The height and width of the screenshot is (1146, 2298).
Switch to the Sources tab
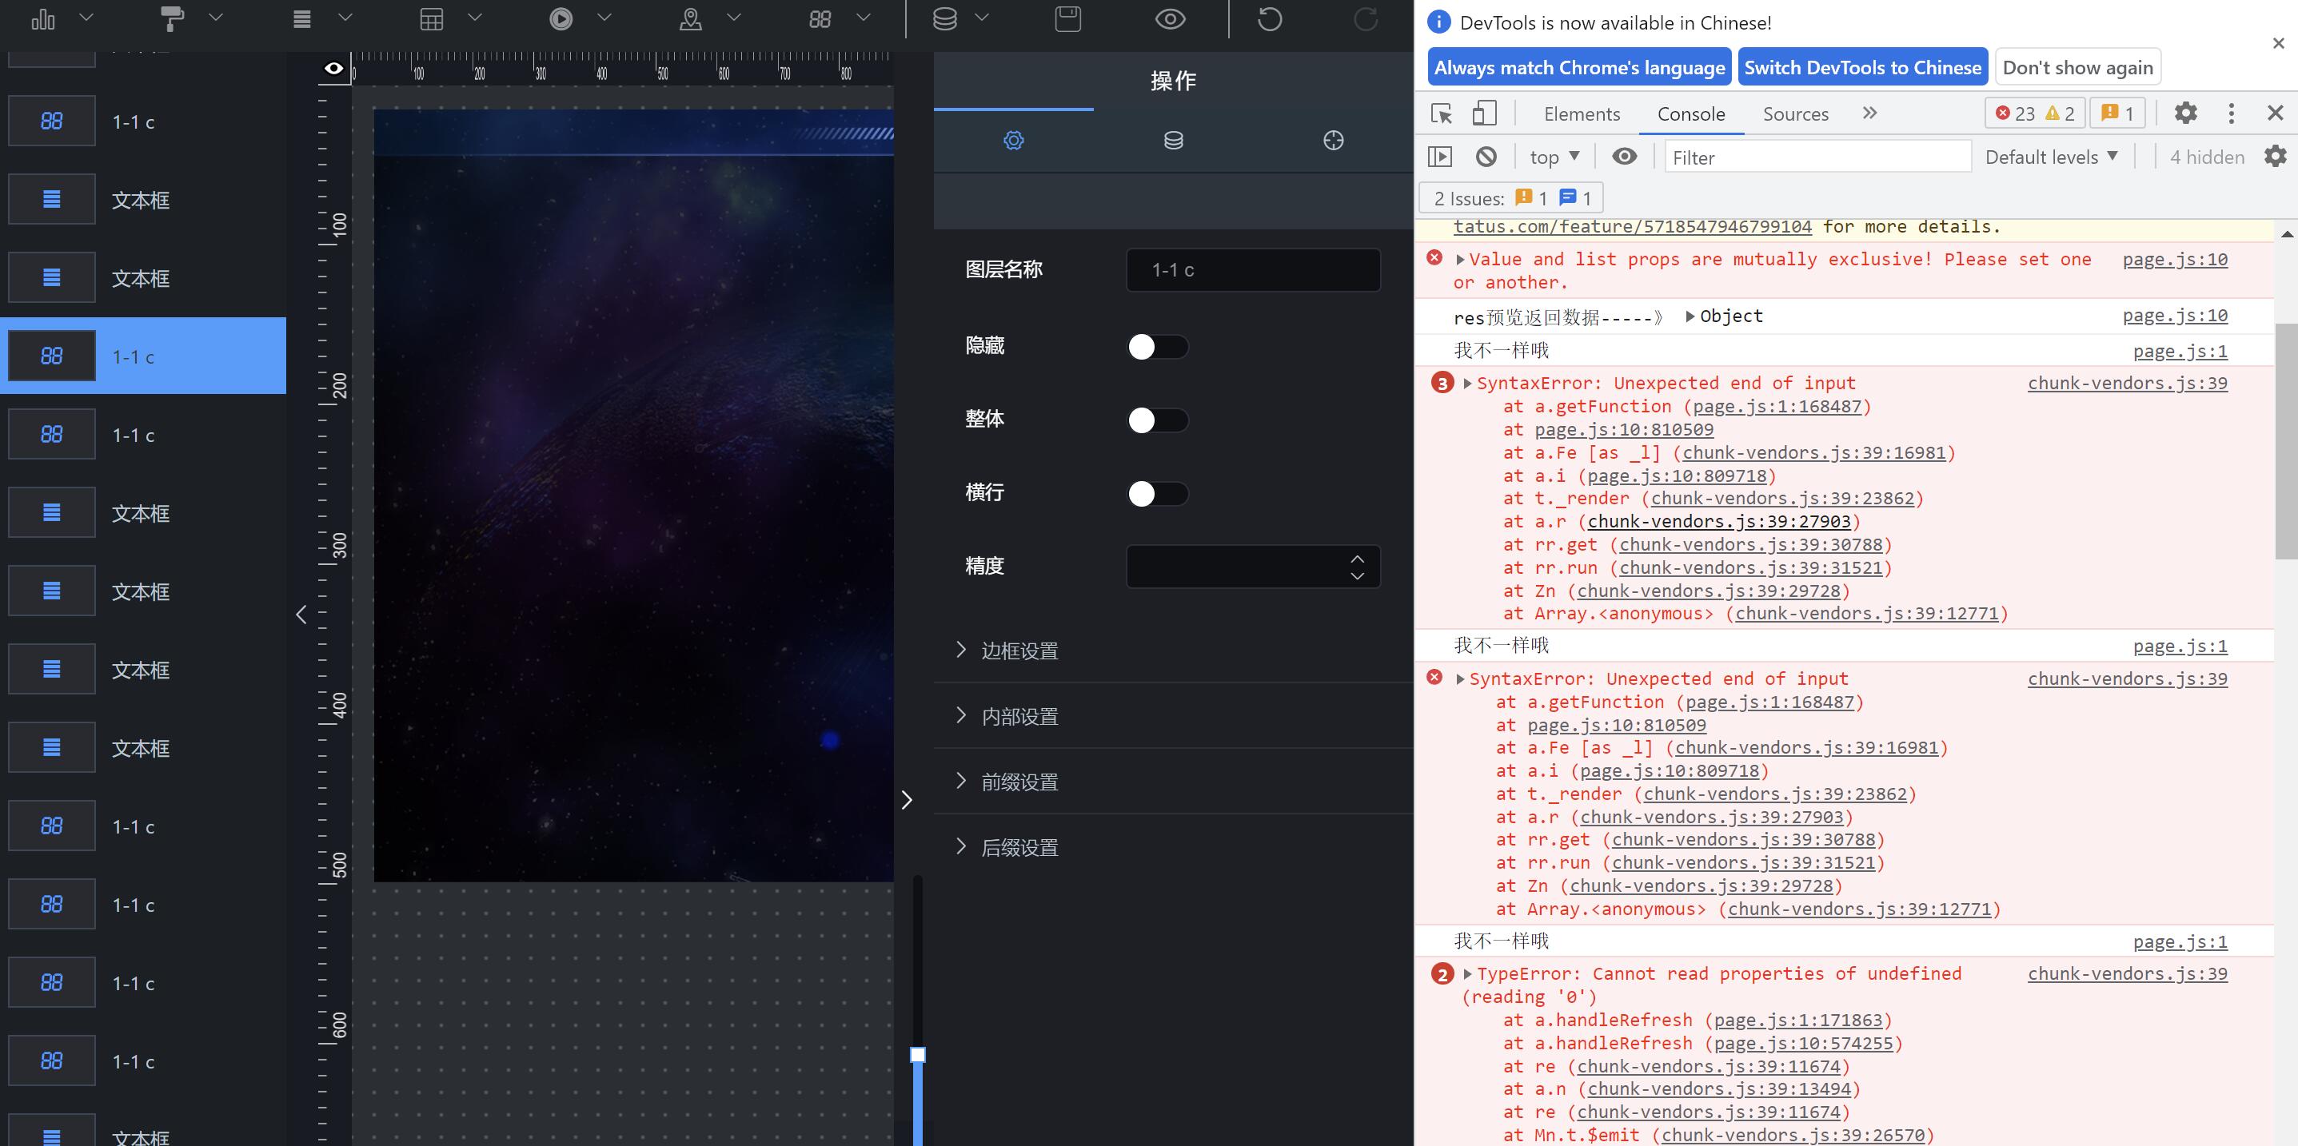[x=1795, y=114]
